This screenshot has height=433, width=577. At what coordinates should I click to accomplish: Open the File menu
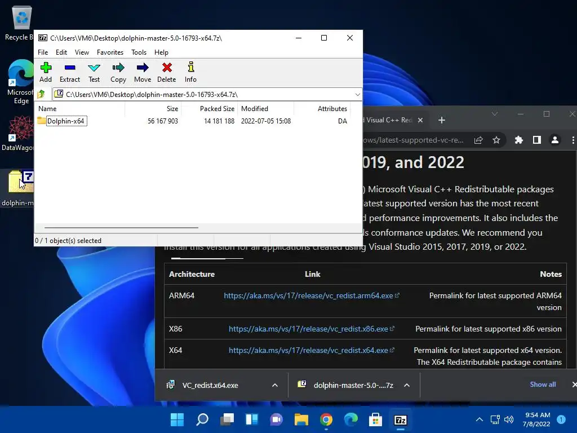click(43, 52)
